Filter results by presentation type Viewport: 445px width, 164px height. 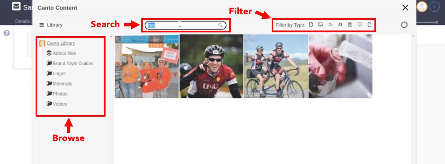[x=360, y=24]
